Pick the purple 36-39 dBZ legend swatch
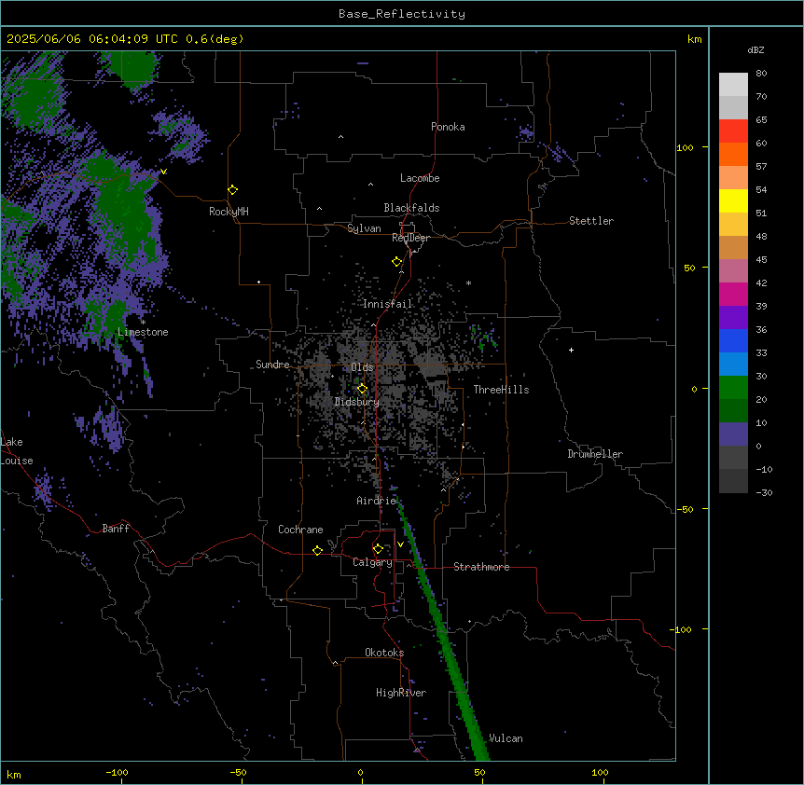The height and width of the screenshot is (785, 804). (x=733, y=318)
